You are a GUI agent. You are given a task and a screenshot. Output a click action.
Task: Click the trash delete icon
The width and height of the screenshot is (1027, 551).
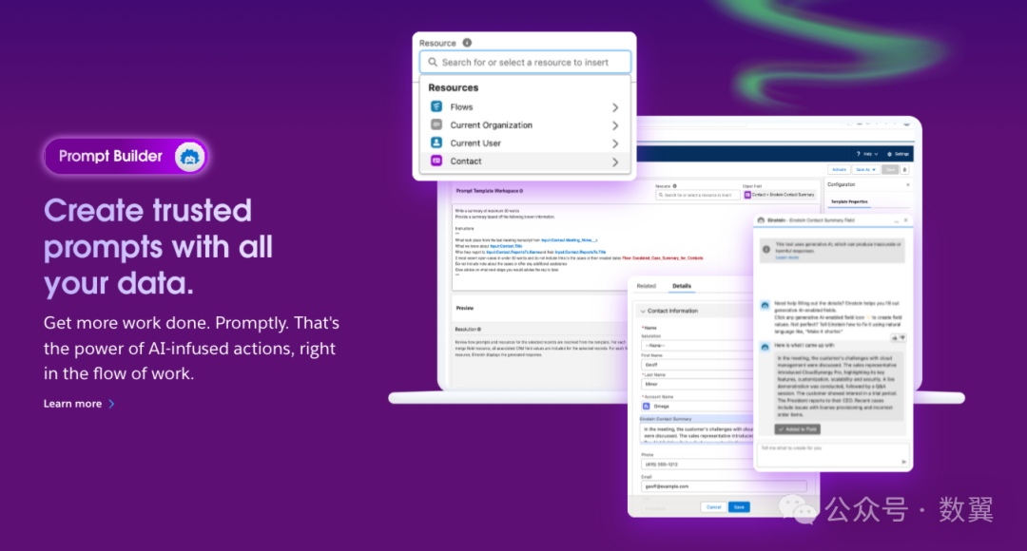(x=905, y=169)
